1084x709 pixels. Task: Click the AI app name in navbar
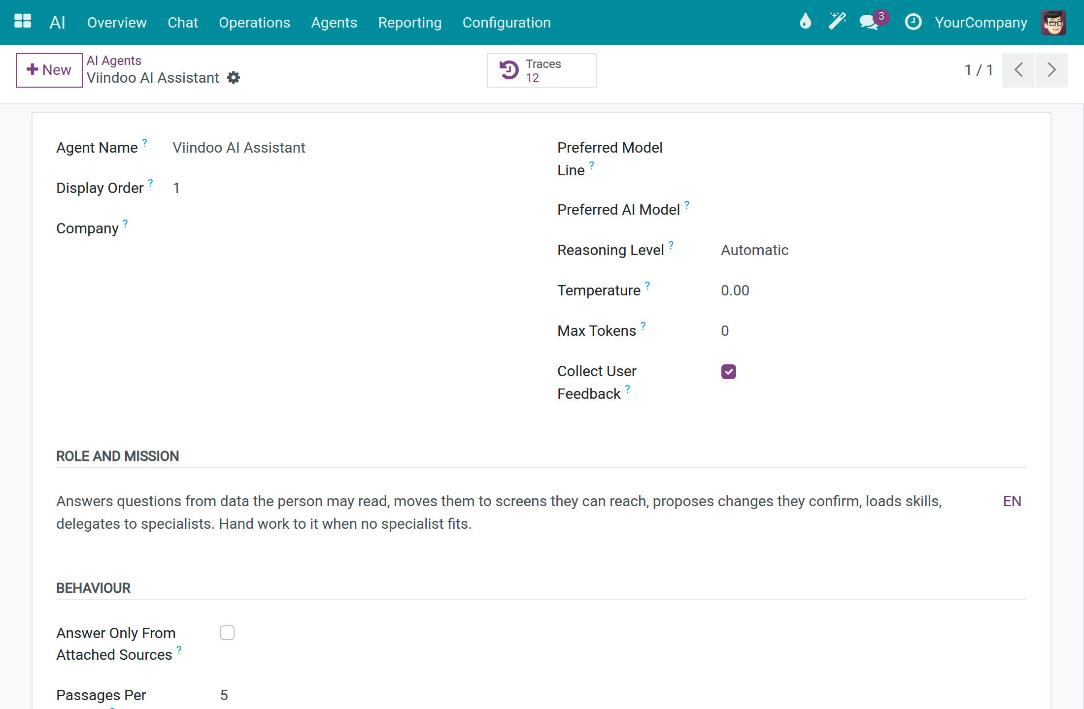point(58,22)
